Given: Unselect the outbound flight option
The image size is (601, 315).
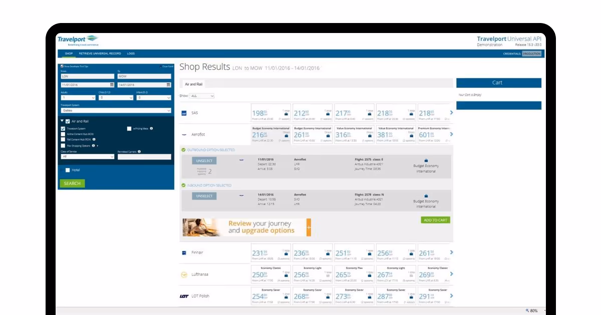Looking at the screenshot, I should [x=204, y=161].
